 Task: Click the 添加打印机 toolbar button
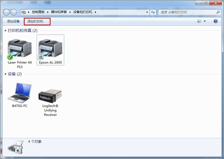click(35, 21)
